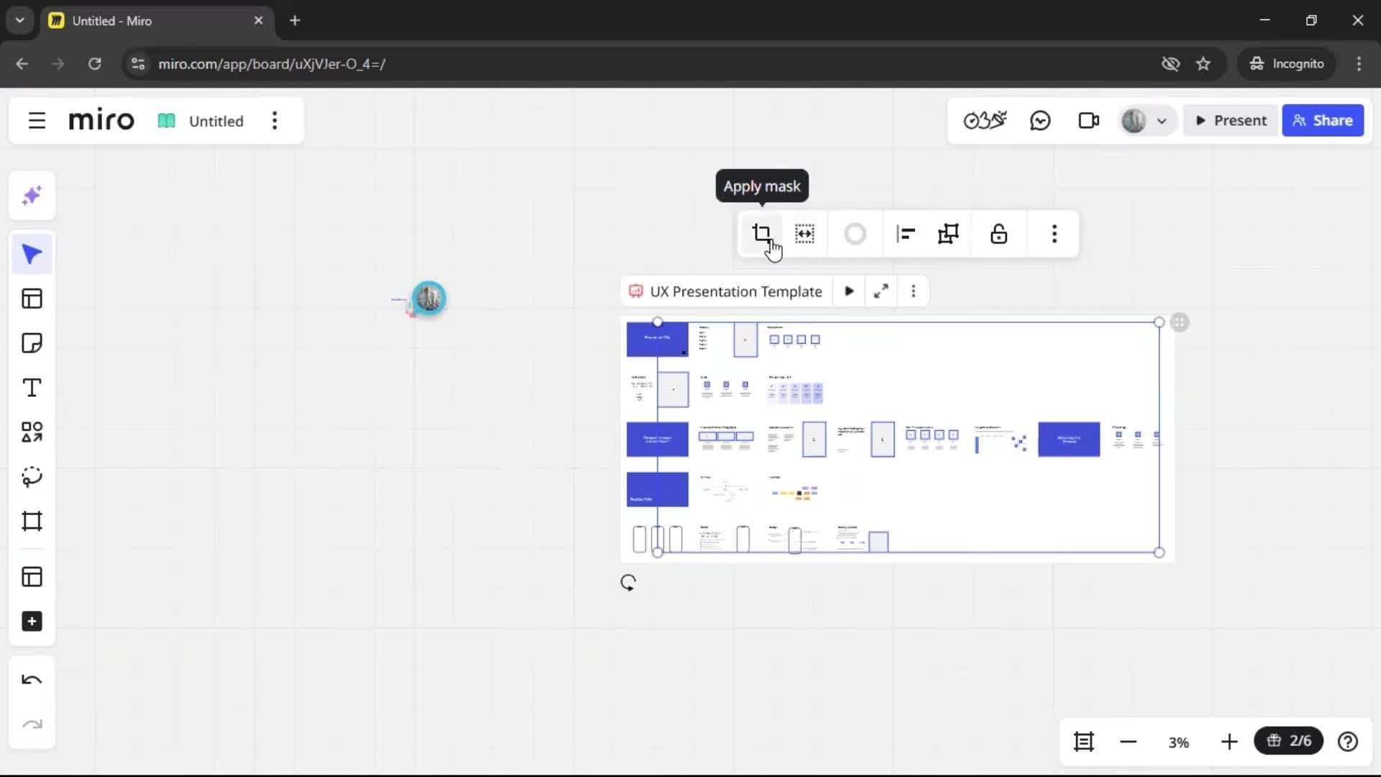Select the cursor Select tool
Screen dimensions: 1381x777
[32, 254]
